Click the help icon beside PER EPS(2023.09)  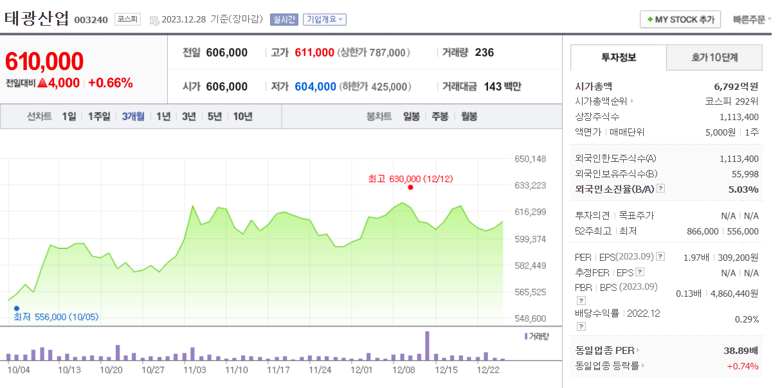point(660,257)
